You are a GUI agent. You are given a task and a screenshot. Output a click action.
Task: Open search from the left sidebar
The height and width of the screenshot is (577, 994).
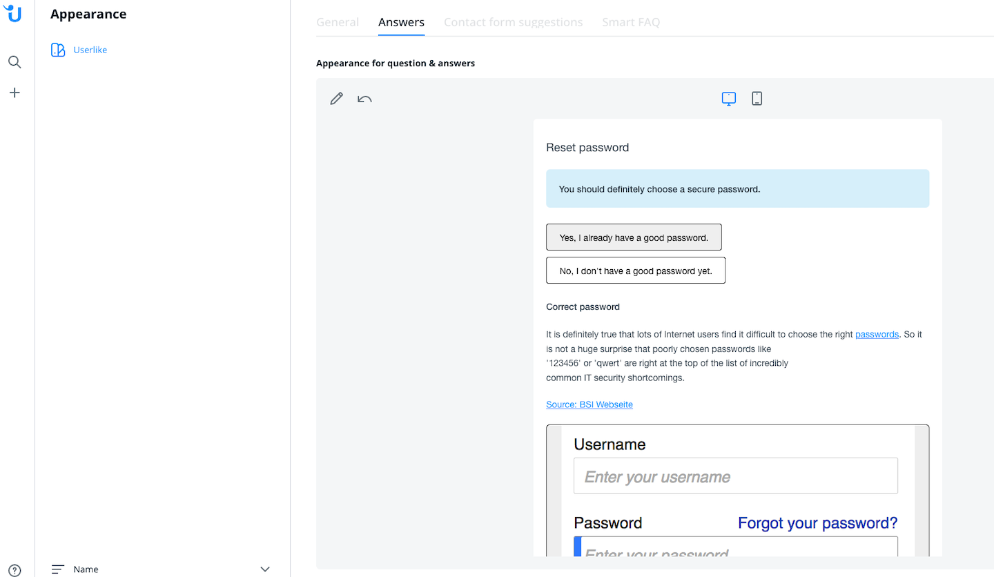click(x=14, y=62)
